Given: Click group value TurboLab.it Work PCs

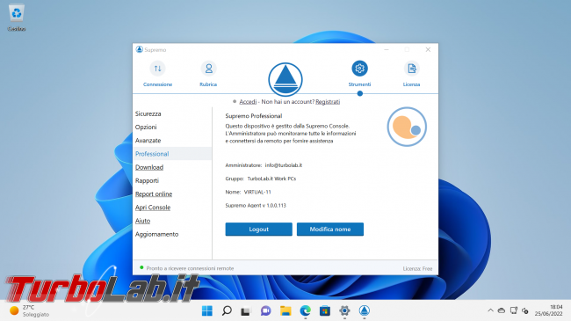Looking at the screenshot, I should pyautogui.click(x=271, y=179).
